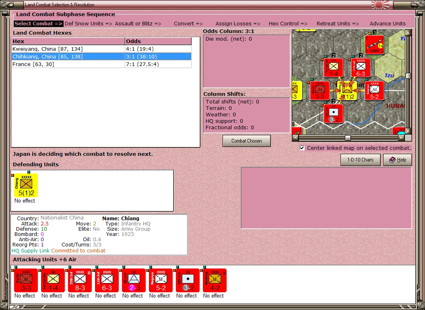Click the Select Combat subphase step

39,24
